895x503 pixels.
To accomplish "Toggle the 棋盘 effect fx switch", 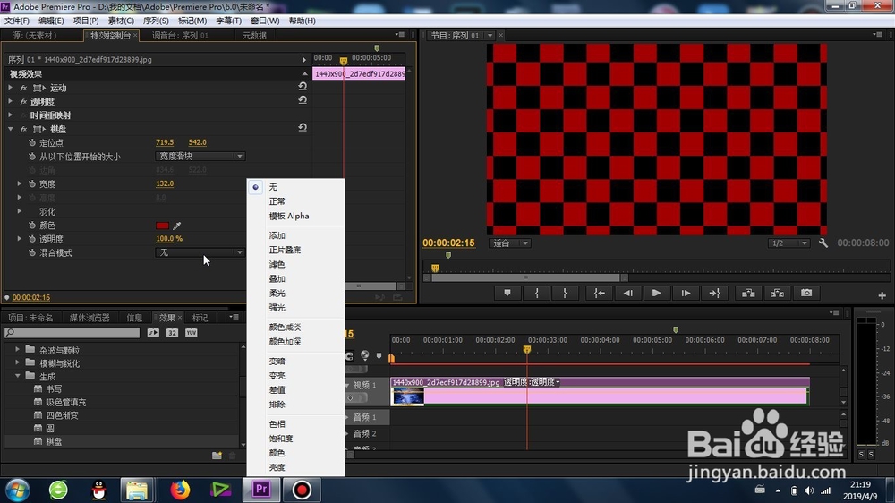I will coord(23,129).
